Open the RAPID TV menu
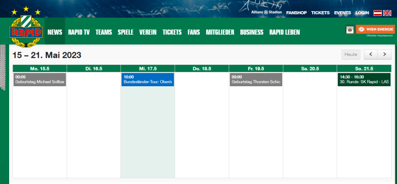The height and width of the screenshot is (184, 397). point(79,32)
